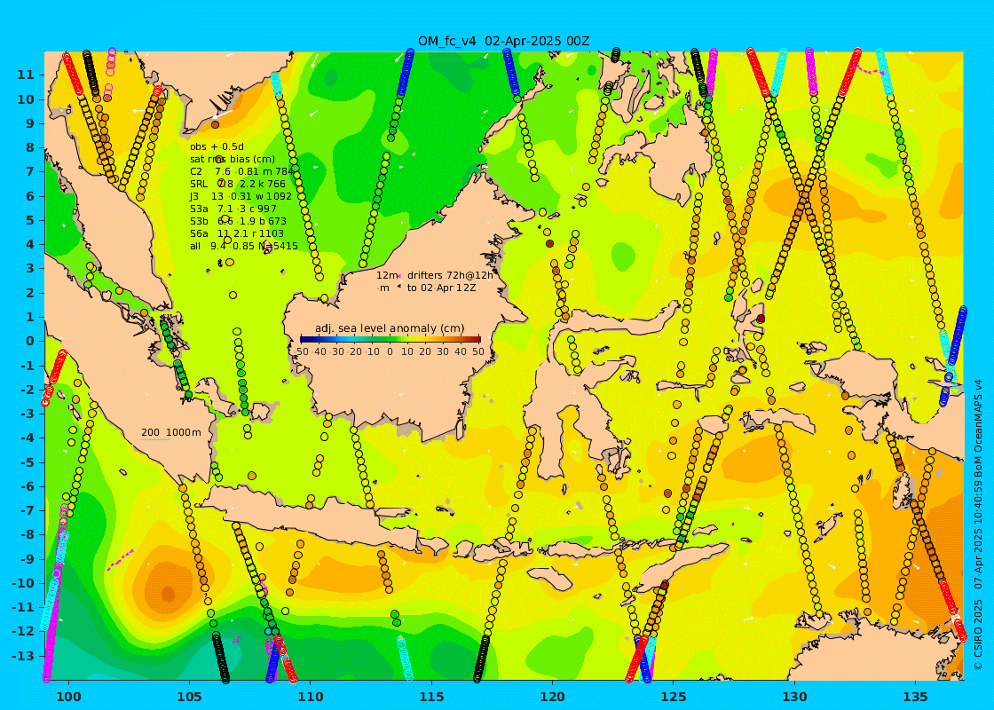Select the 'all 9.4 0.85 N=5415' summary row

tap(244, 246)
